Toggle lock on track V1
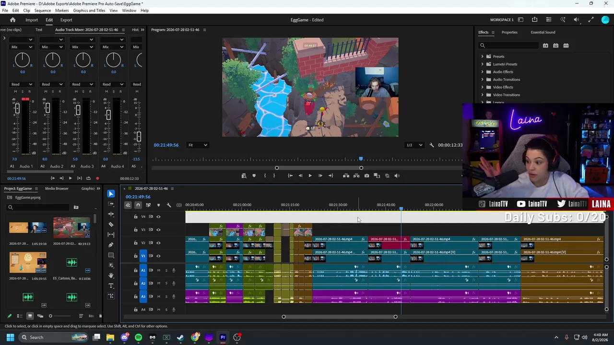Viewport: 614px width, 345px height. [x=136, y=256]
